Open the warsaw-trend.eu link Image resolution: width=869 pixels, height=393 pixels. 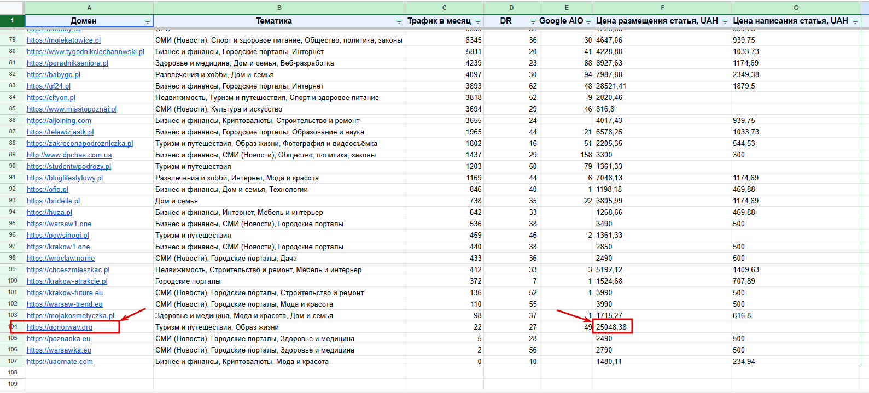click(x=65, y=304)
